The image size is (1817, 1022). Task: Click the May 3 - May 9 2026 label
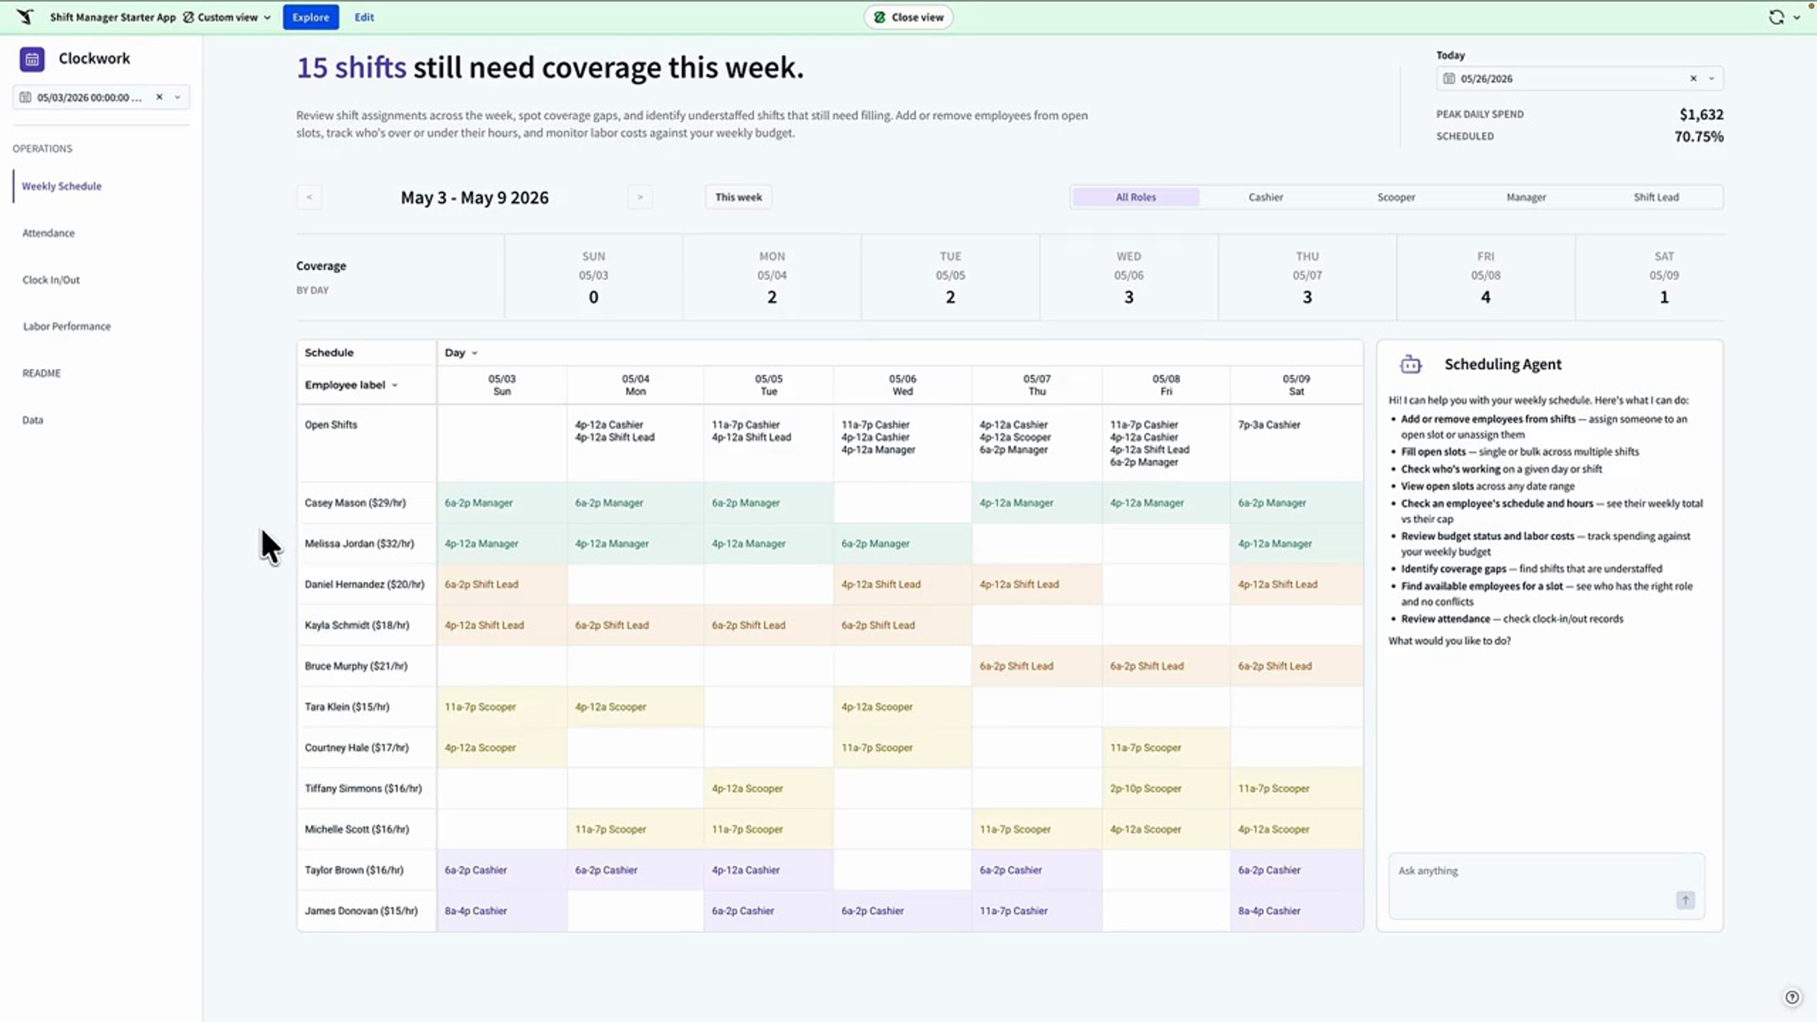[x=475, y=197]
